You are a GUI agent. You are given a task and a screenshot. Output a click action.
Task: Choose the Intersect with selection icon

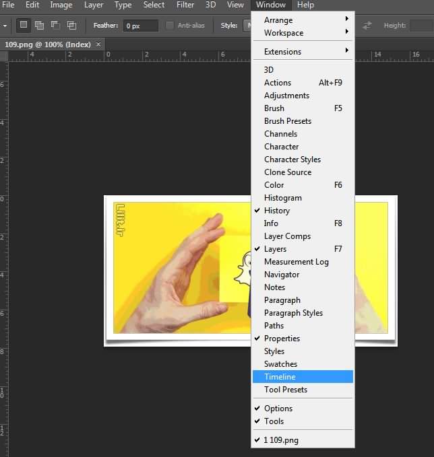coord(71,26)
